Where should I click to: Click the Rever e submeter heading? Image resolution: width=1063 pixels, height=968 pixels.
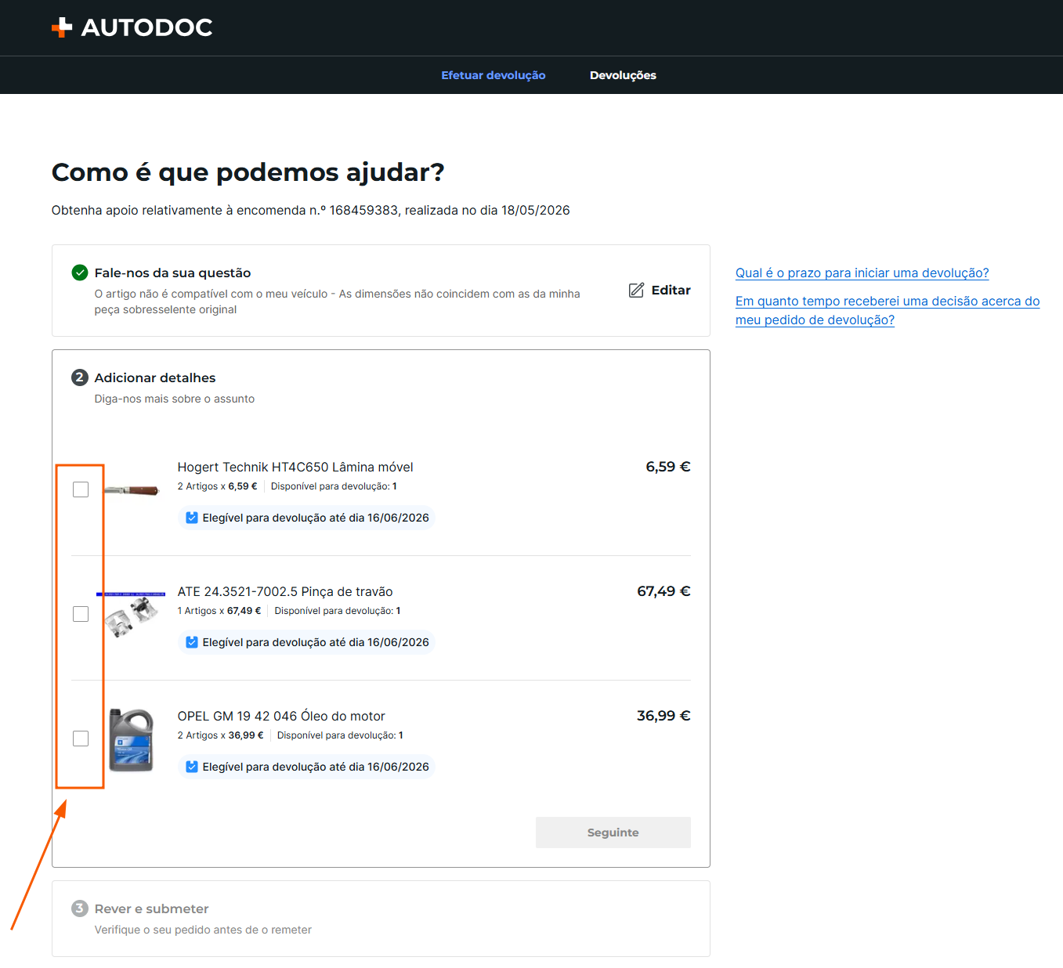(152, 908)
